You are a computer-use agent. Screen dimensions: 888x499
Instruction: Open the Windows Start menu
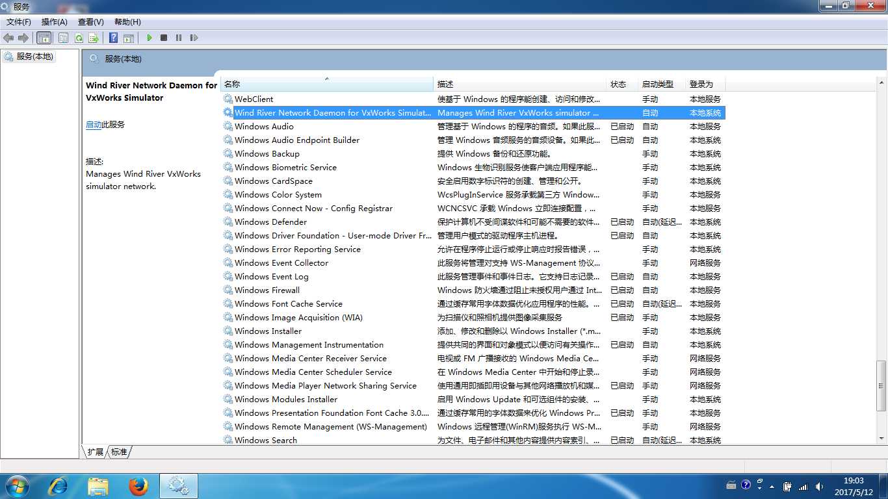tap(17, 486)
